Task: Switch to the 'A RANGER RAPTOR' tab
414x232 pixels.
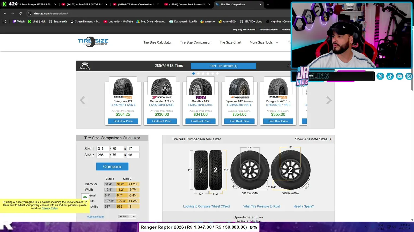Action: click(x=84, y=5)
